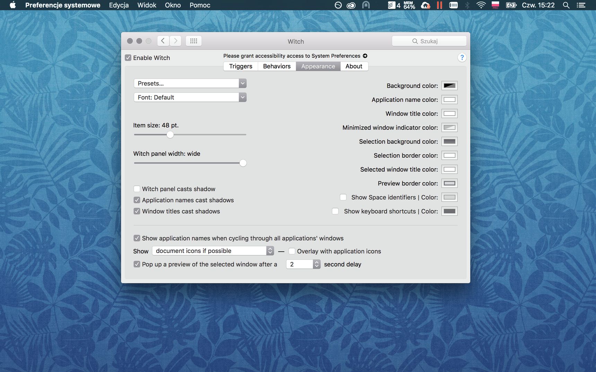The height and width of the screenshot is (372, 596).
Task: Click the Creative Cloud menu bar icon
Action: point(351,5)
